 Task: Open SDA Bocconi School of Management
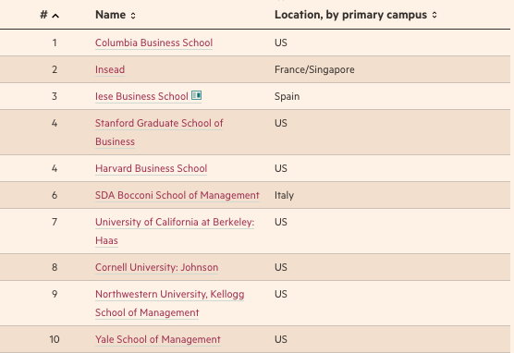click(x=177, y=195)
